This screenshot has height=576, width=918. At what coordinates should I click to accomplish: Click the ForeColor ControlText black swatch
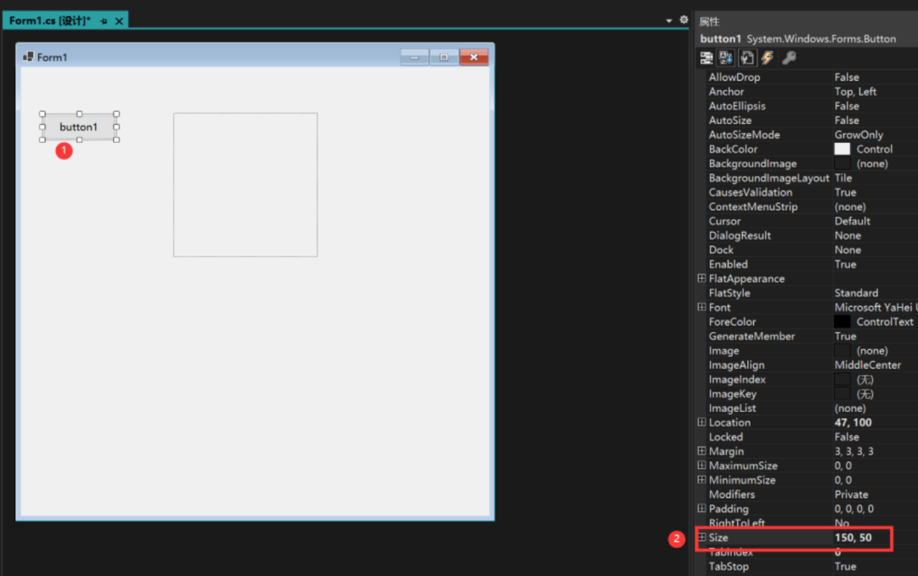(841, 321)
